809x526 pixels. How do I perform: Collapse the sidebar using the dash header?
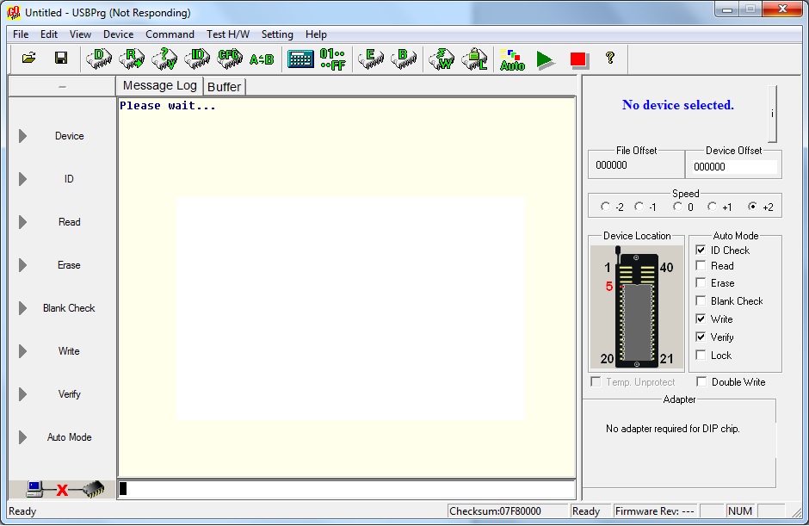(x=61, y=86)
